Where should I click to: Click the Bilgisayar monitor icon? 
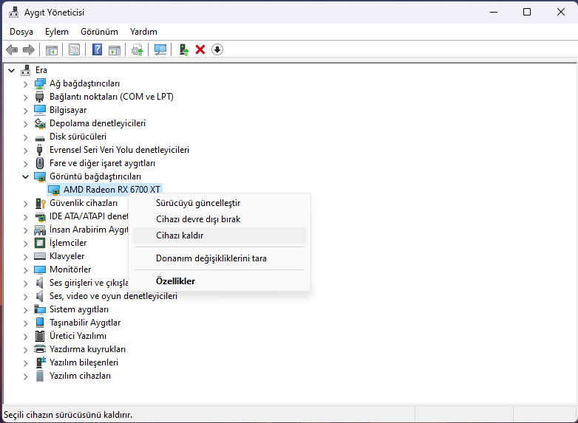[x=40, y=110]
